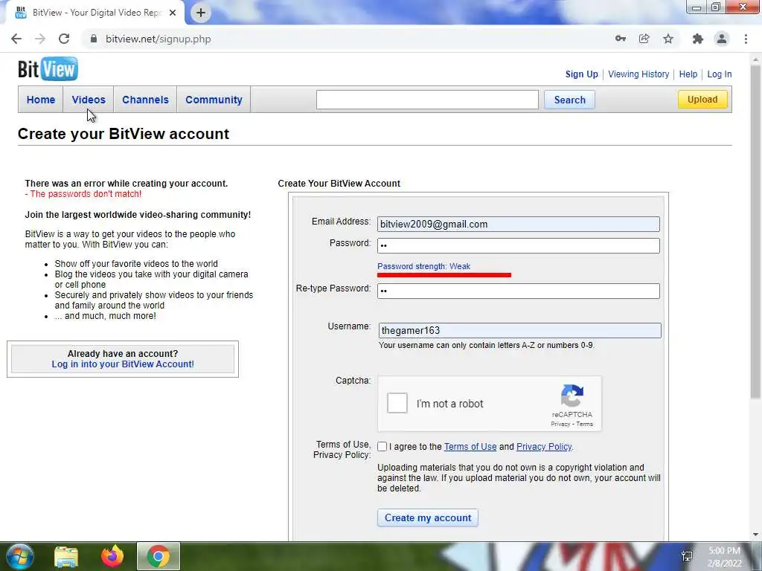Click the Log In link

[720, 74]
